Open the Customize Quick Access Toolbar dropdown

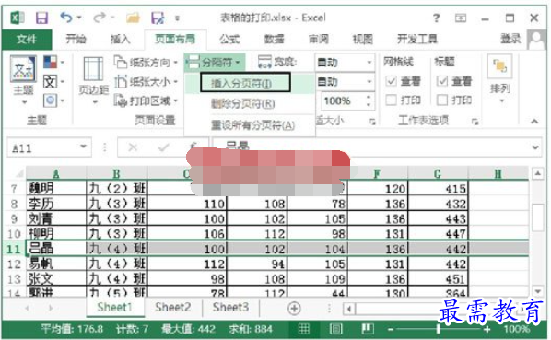click(x=177, y=18)
